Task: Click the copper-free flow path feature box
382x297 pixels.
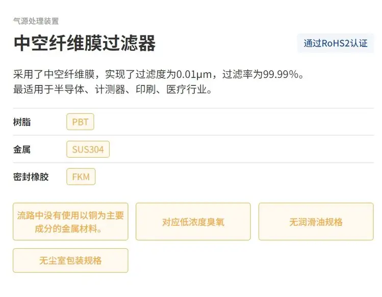Action: (70, 222)
